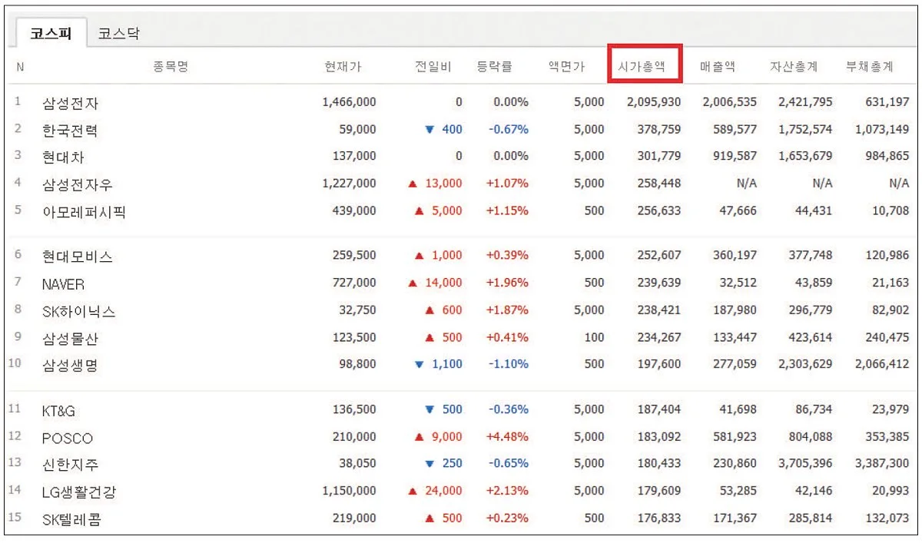922x543 pixels.
Task: Click the 2,303,629 total assets of 삼성생명
Action: pyautogui.click(x=804, y=364)
